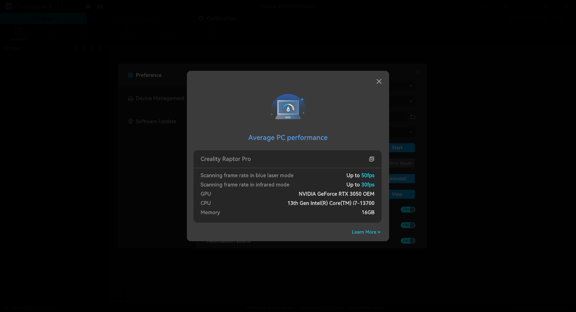Copy the Creality Raptor Pro performance info

click(x=371, y=159)
